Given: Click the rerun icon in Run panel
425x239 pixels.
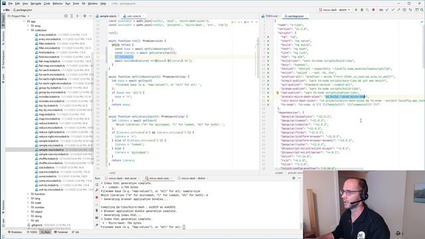Looking at the screenshot, I should point(97,185).
